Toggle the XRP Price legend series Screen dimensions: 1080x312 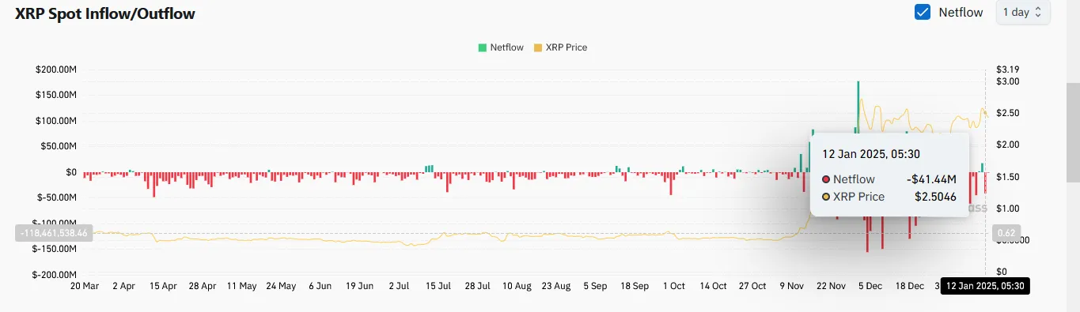[x=561, y=47]
